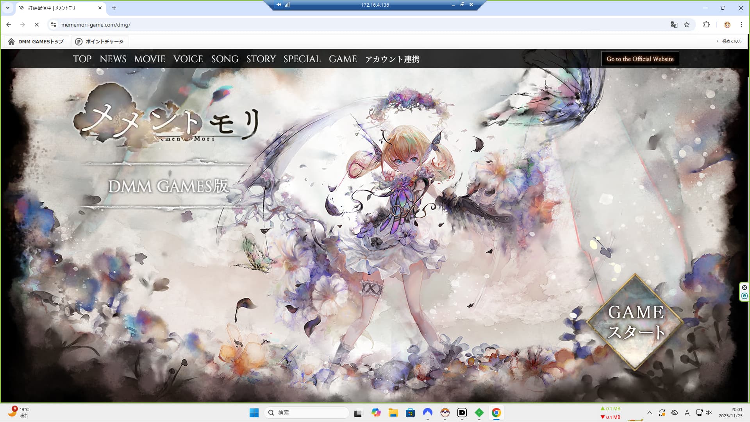Click the taskbar 検索 search box

coord(307,413)
